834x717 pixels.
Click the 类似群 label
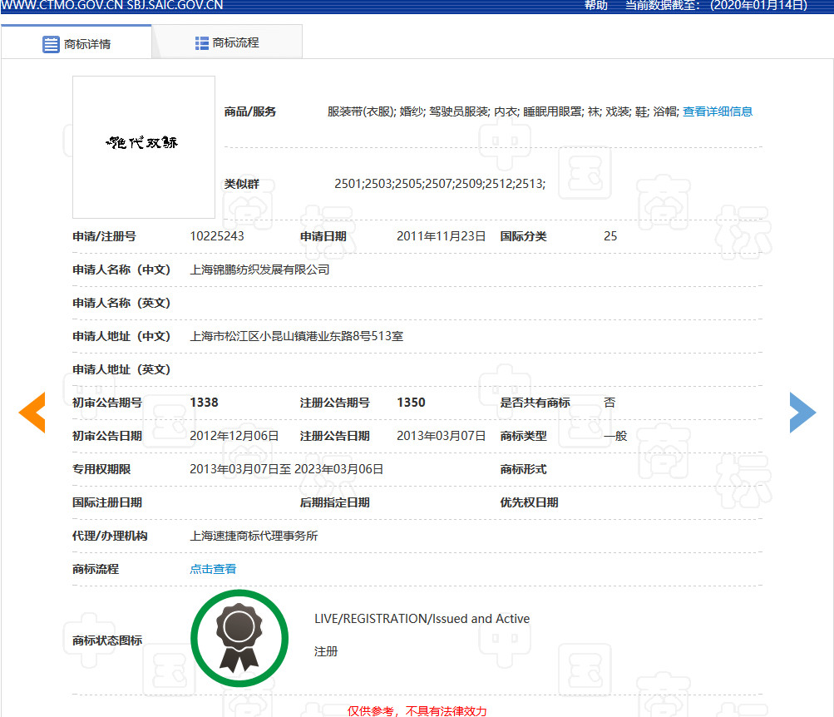(x=241, y=184)
